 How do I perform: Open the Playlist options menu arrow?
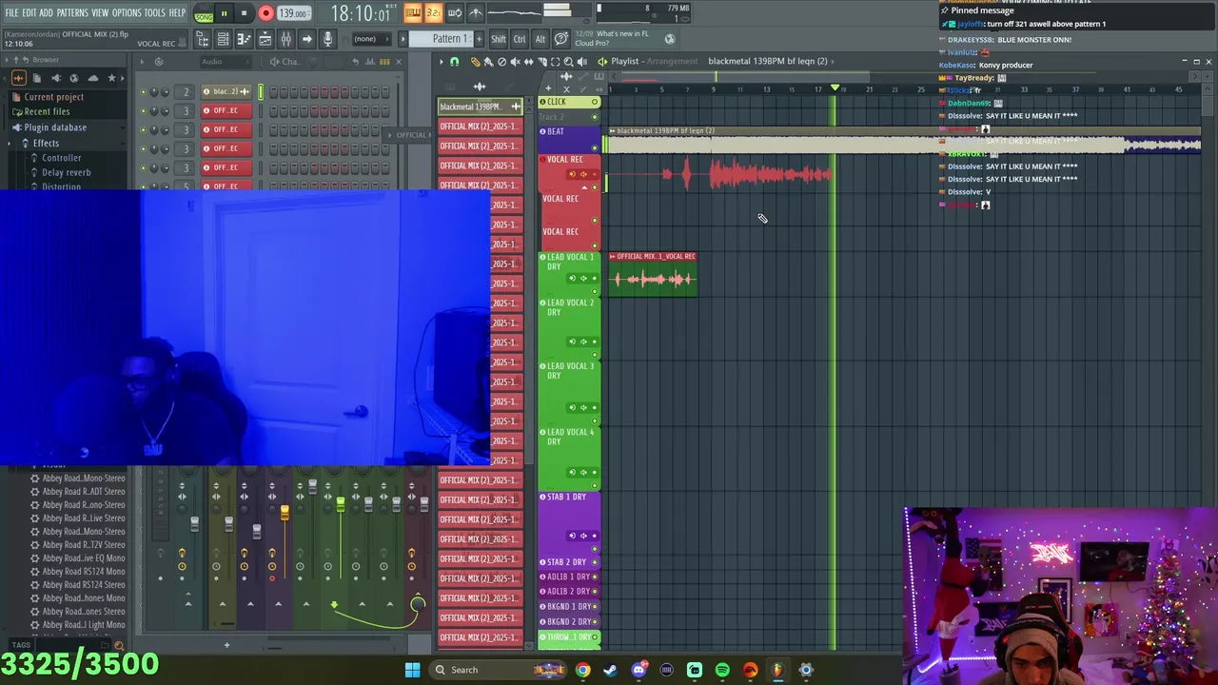(442, 62)
